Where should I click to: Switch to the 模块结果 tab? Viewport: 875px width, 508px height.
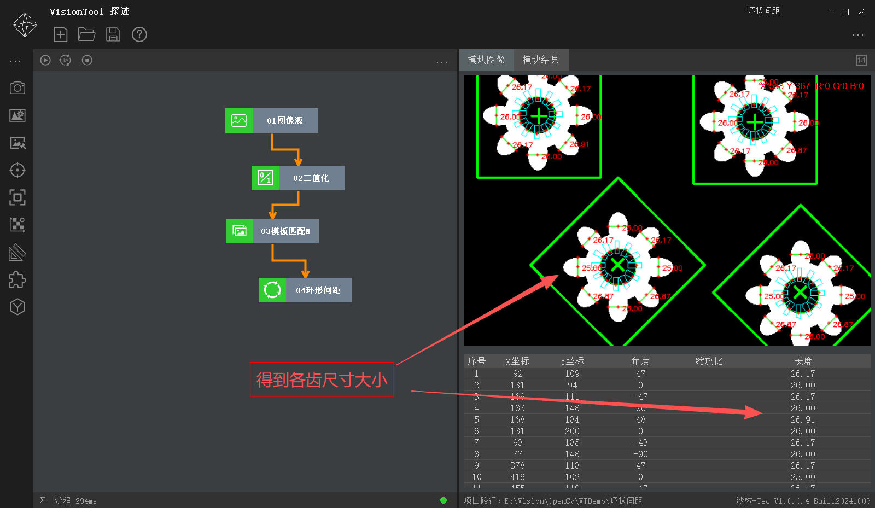point(541,60)
